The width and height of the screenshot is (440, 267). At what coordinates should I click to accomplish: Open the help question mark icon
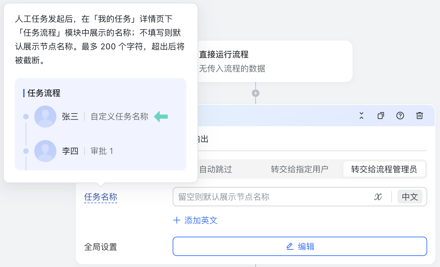click(x=400, y=116)
